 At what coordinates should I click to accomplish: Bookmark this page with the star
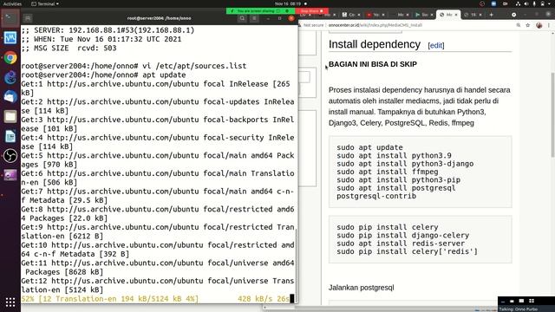[x=528, y=25]
